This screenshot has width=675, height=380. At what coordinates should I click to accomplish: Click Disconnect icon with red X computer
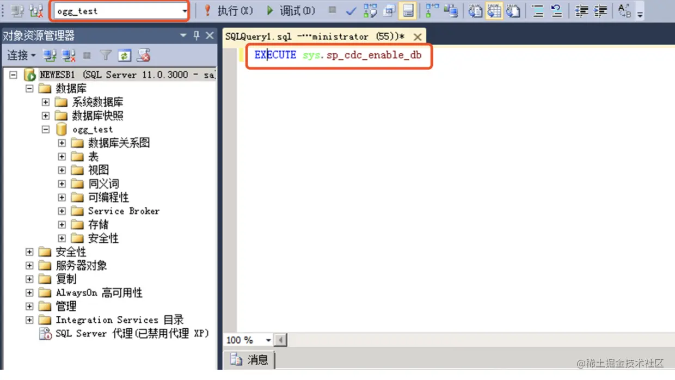click(x=69, y=56)
